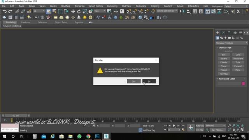The height and width of the screenshot is (140, 249).
Task: Open Reference Coordinate System View dropdown
Action: (x=100, y=11)
